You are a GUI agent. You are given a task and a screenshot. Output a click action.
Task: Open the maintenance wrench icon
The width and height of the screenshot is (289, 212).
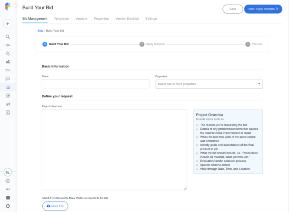(8, 54)
